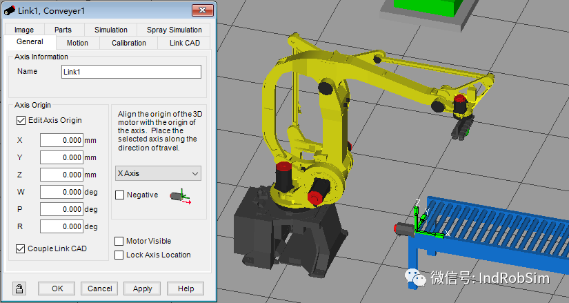The height and width of the screenshot is (303, 569).
Task: Open the Link CAD tab
Action: pyautogui.click(x=185, y=43)
